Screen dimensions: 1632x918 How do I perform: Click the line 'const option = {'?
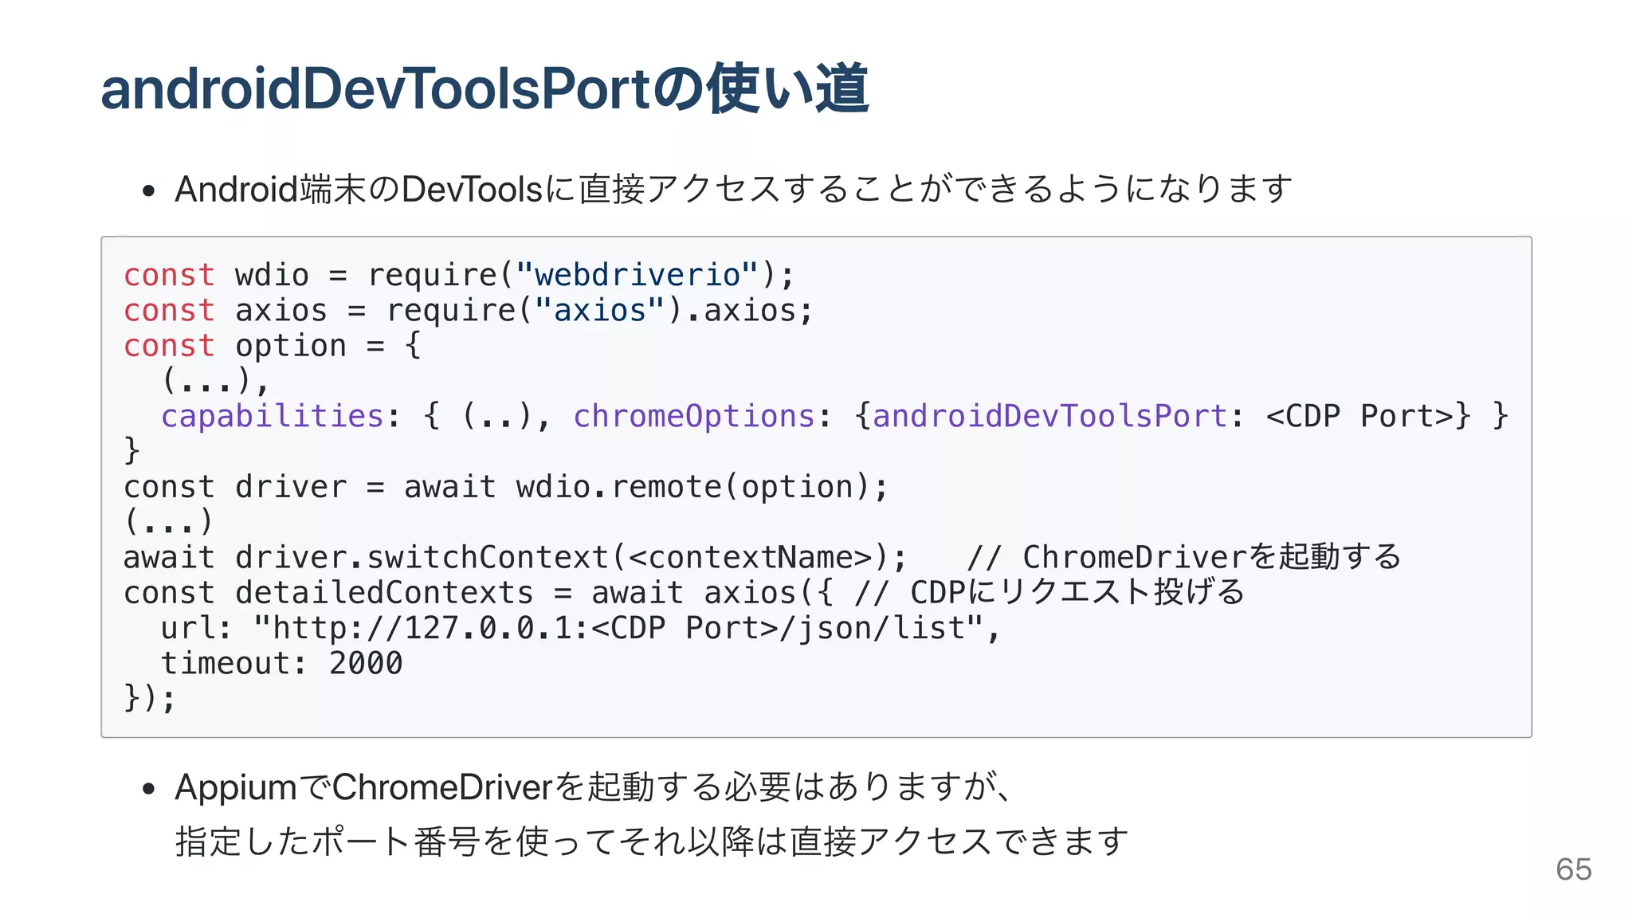pyautogui.click(x=273, y=346)
